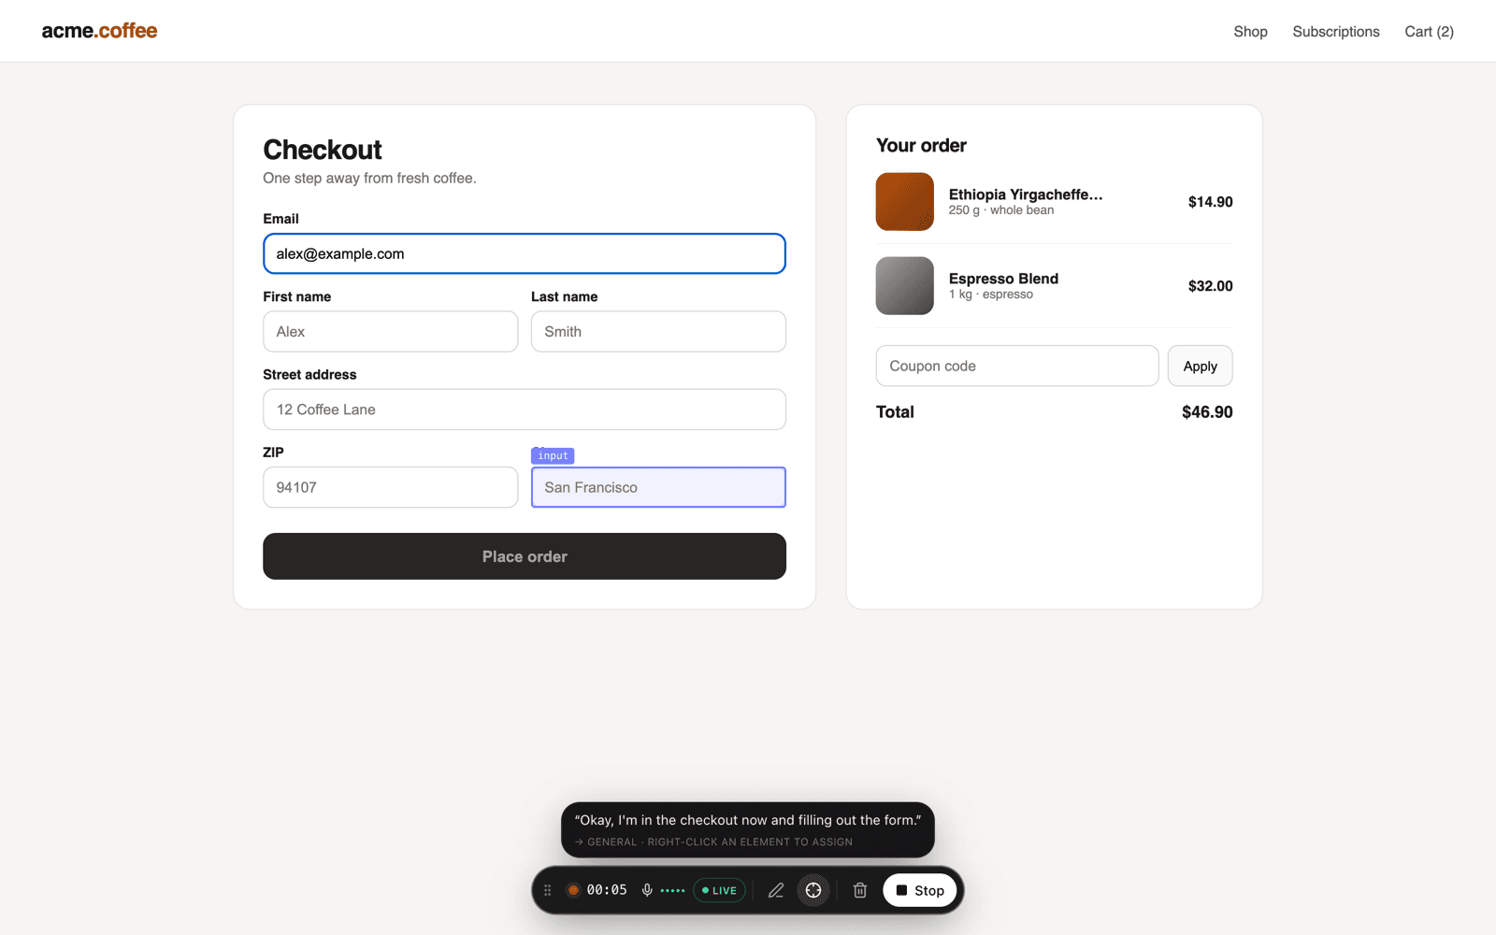This screenshot has width=1496, height=935.
Task: Click the orange recording indicator dot
Action: pyautogui.click(x=573, y=890)
